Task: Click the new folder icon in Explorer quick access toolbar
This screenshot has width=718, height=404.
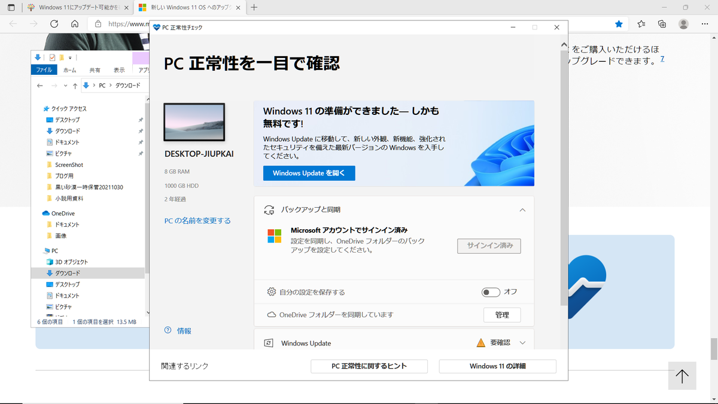Action: point(62,57)
